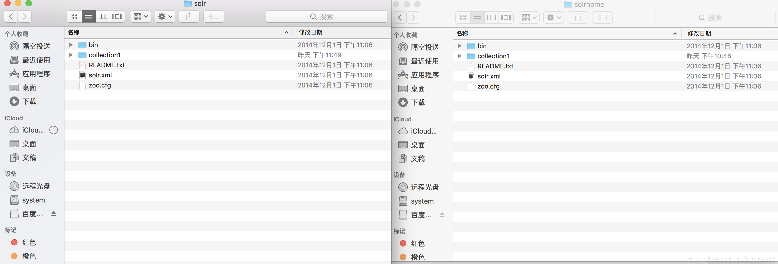The image size is (778, 264).
Task: Select 橙色 tag in solr window sidebar
Action: (23, 256)
